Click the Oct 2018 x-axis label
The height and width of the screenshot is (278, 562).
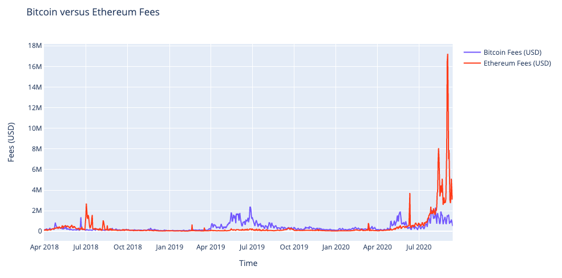128,247
